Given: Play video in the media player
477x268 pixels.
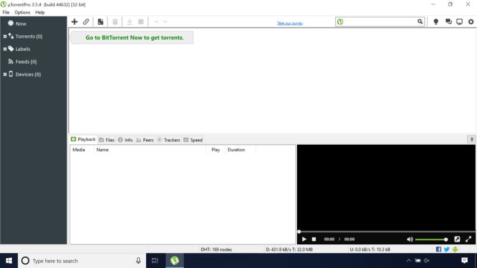Looking at the screenshot, I should [304, 239].
